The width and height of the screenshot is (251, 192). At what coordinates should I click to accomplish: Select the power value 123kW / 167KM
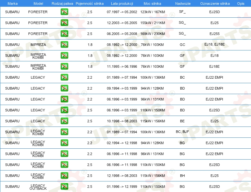point(152,12)
